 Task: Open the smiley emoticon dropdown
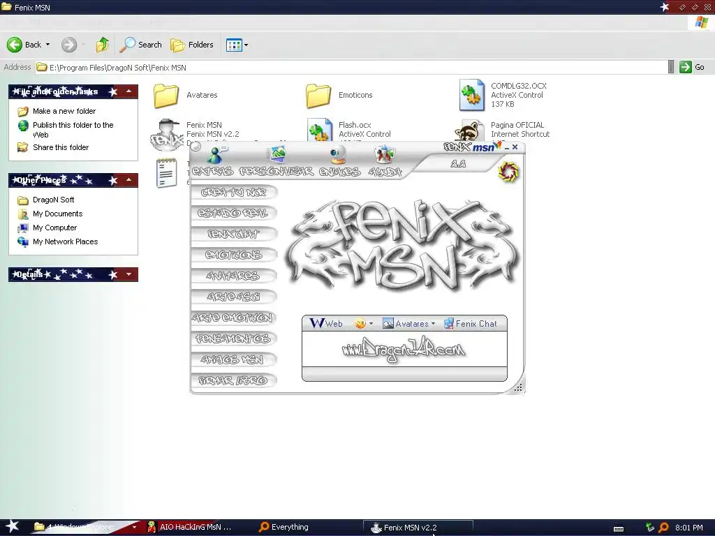point(364,323)
